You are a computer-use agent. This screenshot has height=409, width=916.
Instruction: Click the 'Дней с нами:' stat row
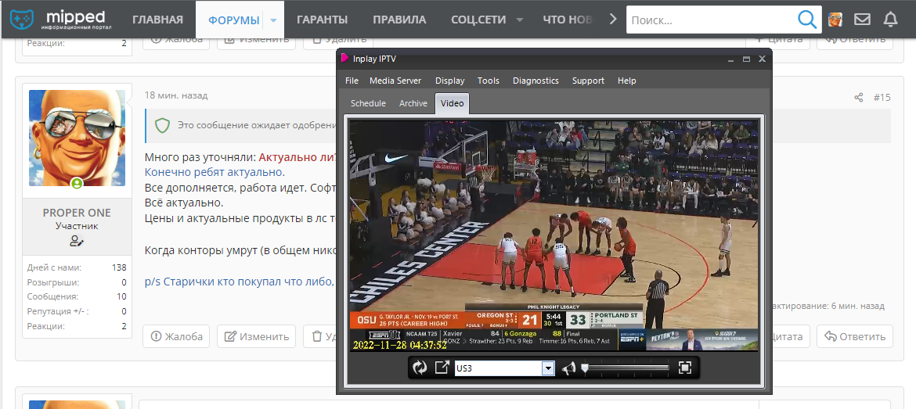coord(77,267)
